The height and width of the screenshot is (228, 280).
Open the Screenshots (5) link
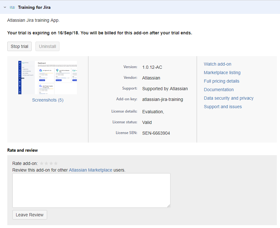pos(48,100)
